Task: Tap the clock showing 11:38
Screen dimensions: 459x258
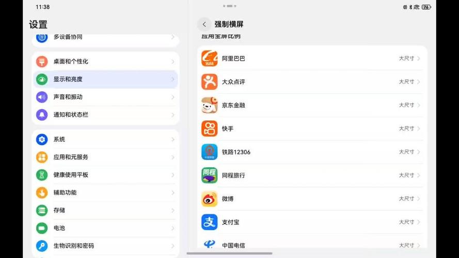Action: click(x=43, y=7)
